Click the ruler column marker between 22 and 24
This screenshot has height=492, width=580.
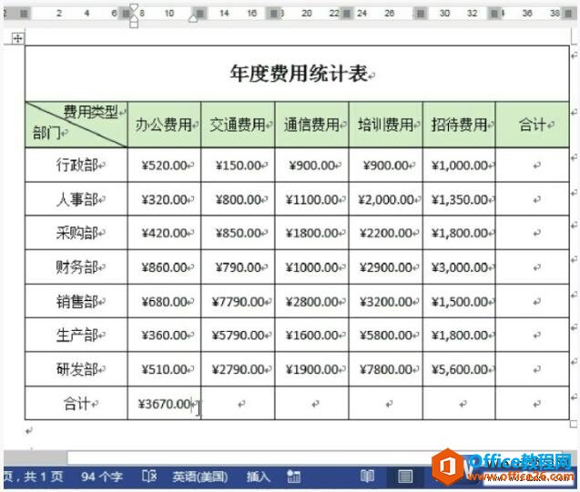(x=347, y=14)
